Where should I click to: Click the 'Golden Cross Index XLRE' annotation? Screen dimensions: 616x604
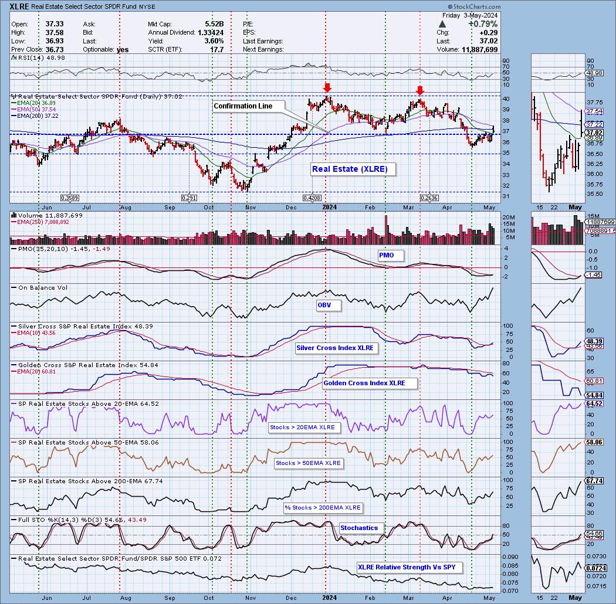pos(369,383)
